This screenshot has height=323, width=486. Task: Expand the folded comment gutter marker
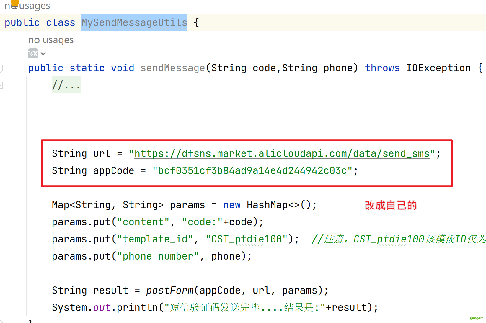pyautogui.click(x=1, y=85)
